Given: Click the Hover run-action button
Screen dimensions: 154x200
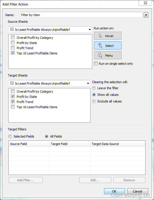Looking at the screenshot, I should click(108, 36).
